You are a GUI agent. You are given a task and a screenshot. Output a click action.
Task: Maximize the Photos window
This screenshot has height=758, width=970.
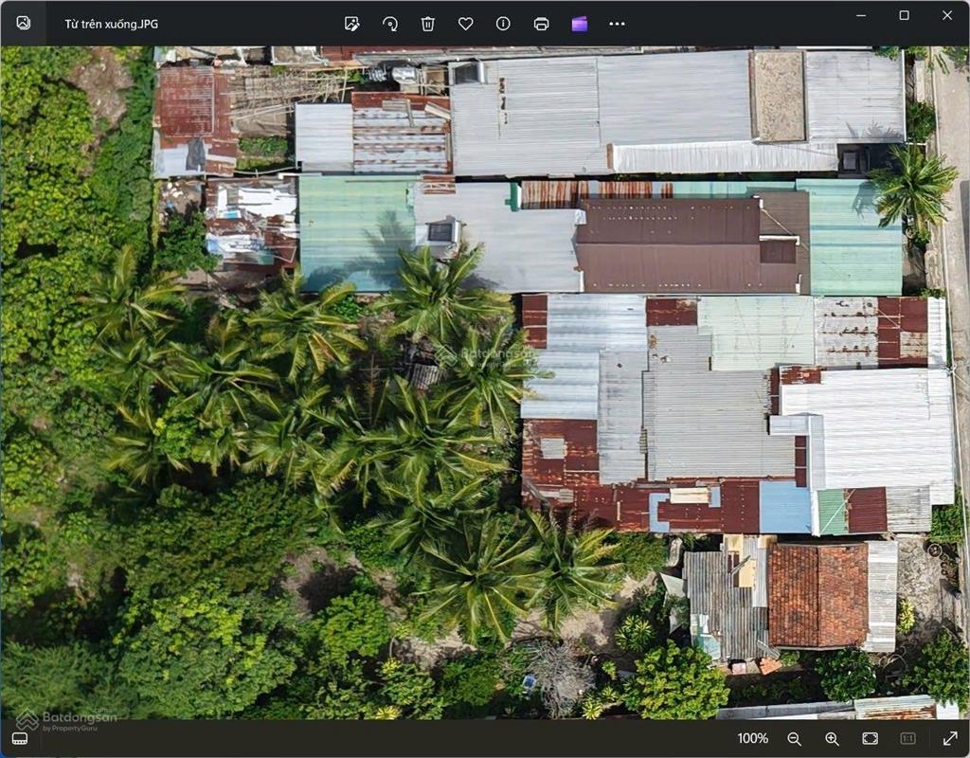(x=904, y=15)
